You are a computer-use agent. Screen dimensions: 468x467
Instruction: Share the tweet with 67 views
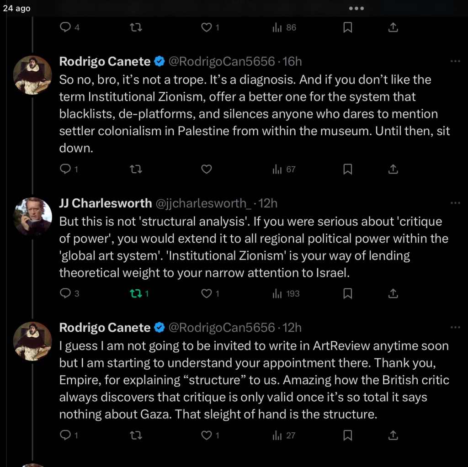coord(393,170)
